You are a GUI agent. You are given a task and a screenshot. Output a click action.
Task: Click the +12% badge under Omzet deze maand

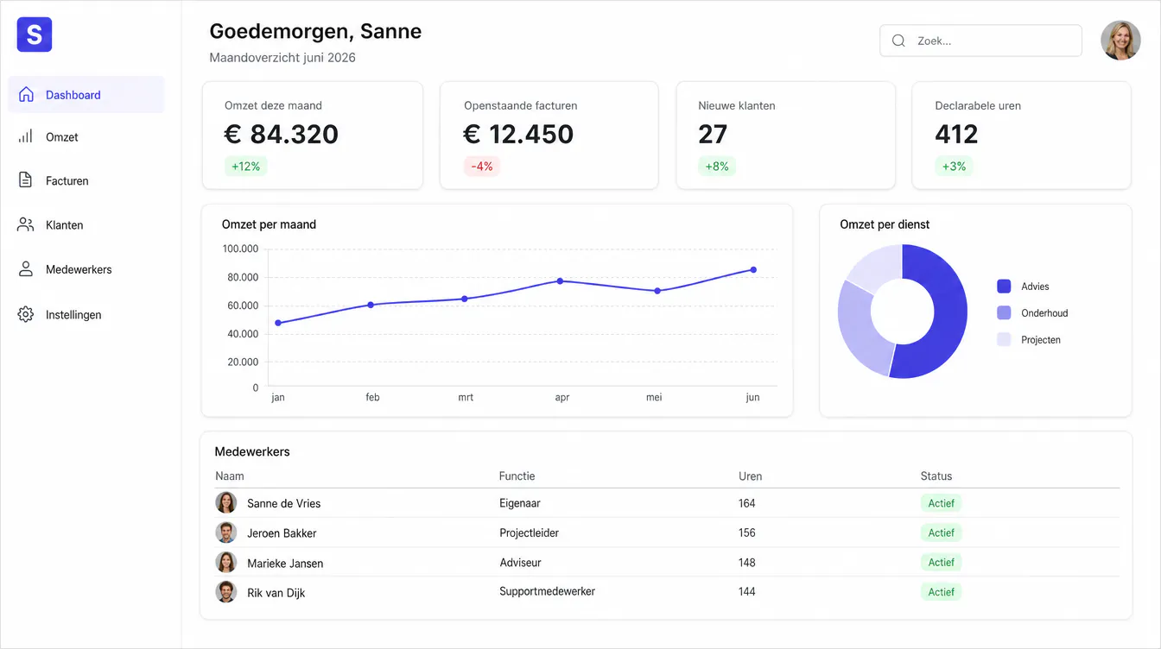point(246,167)
